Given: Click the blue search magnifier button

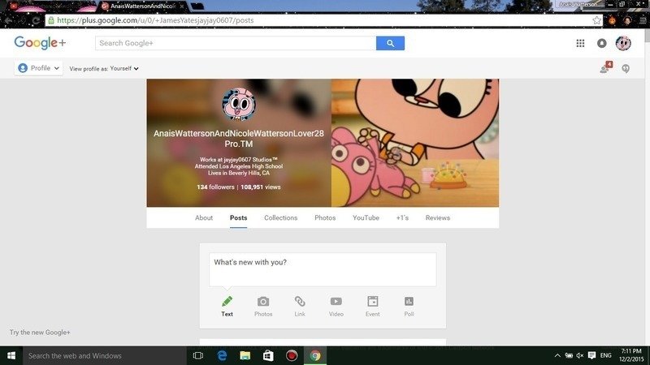Looking at the screenshot, I should click(x=390, y=44).
